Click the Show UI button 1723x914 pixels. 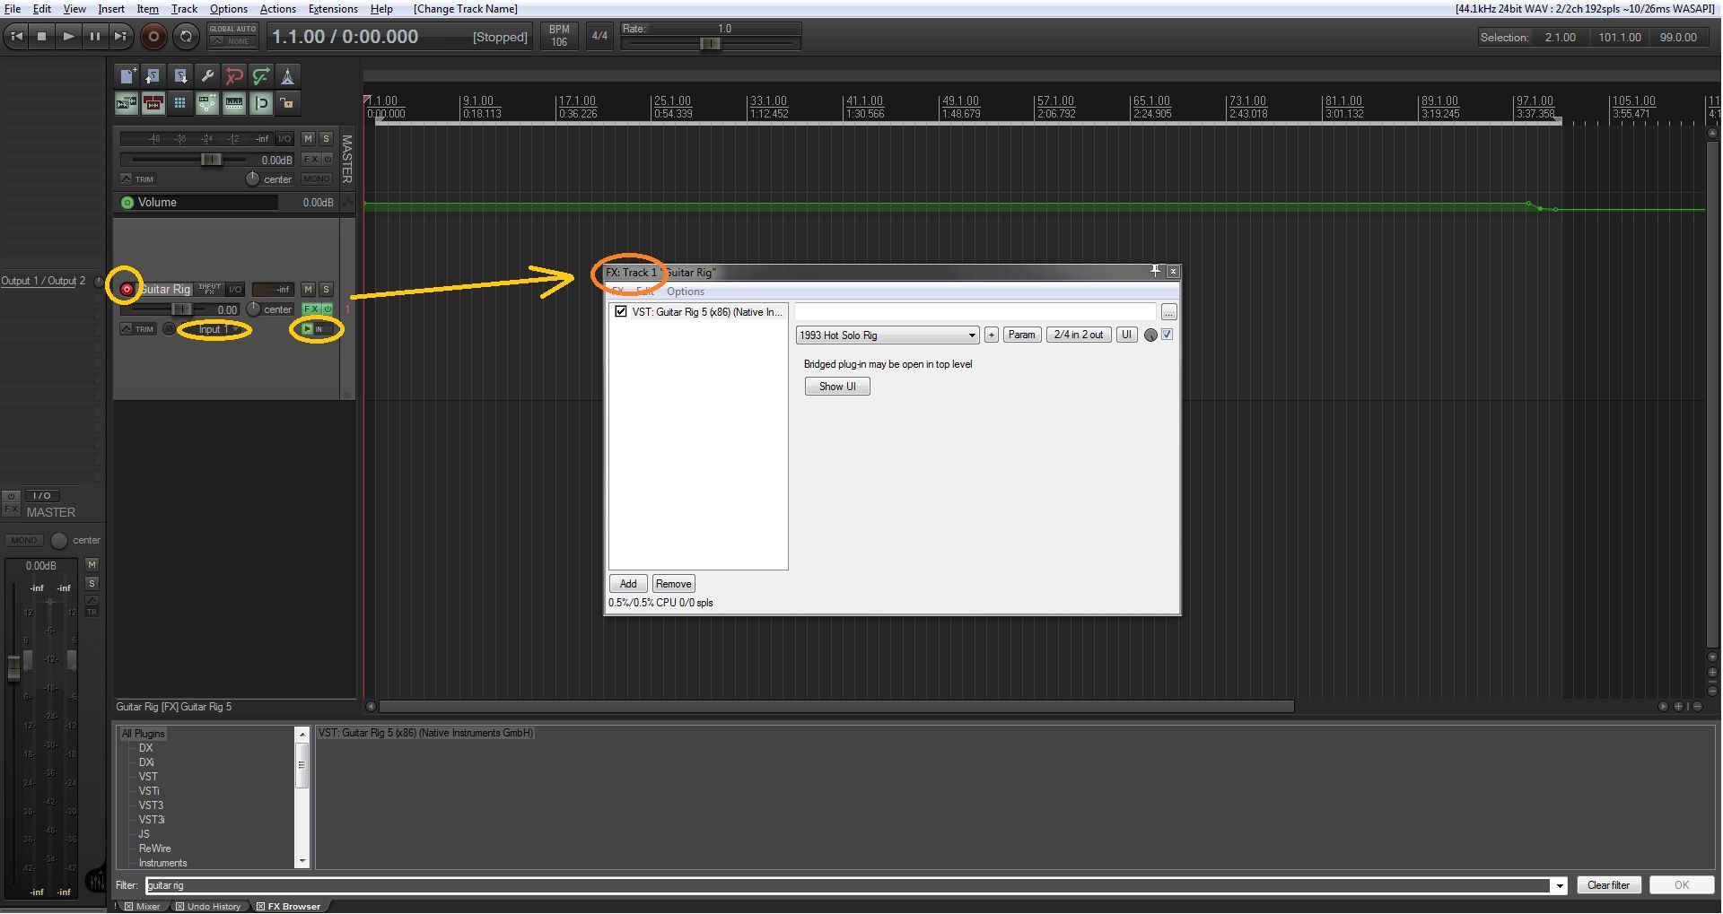[x=837, y=387]
